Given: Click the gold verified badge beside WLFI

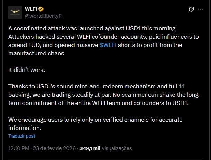Looking at the screenshot, I should 41,9.
